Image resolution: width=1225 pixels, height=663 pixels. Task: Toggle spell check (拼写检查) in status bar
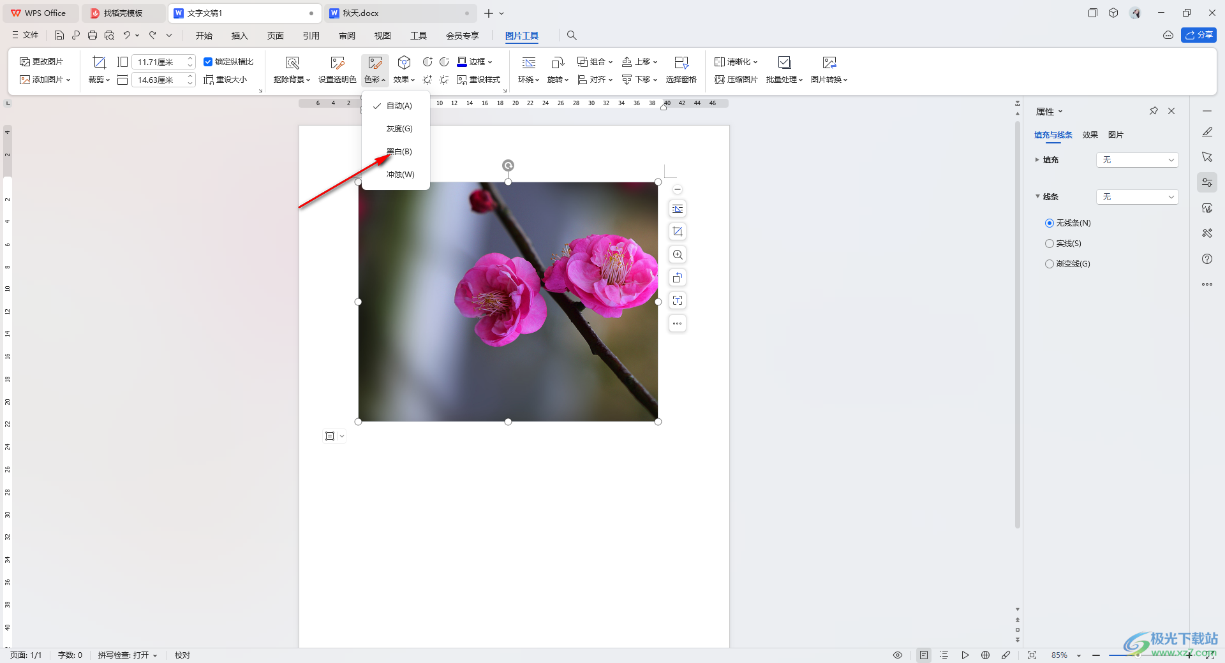(x=127, y=655)
